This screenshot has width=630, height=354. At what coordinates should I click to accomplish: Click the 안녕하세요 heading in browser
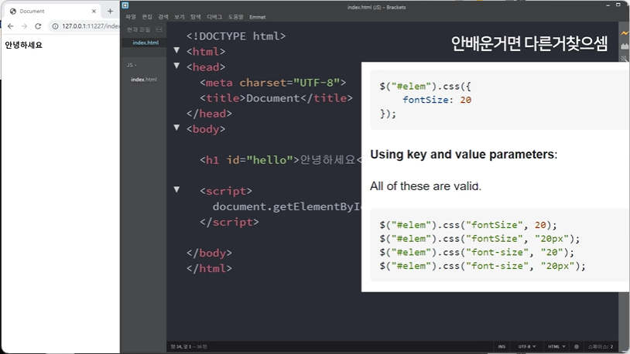coord(23,45)
